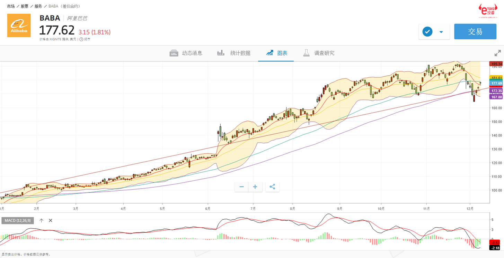Click the 3.15 (1.81%) change value
This screenshot has height=258, width=504.
pos(95,32)
